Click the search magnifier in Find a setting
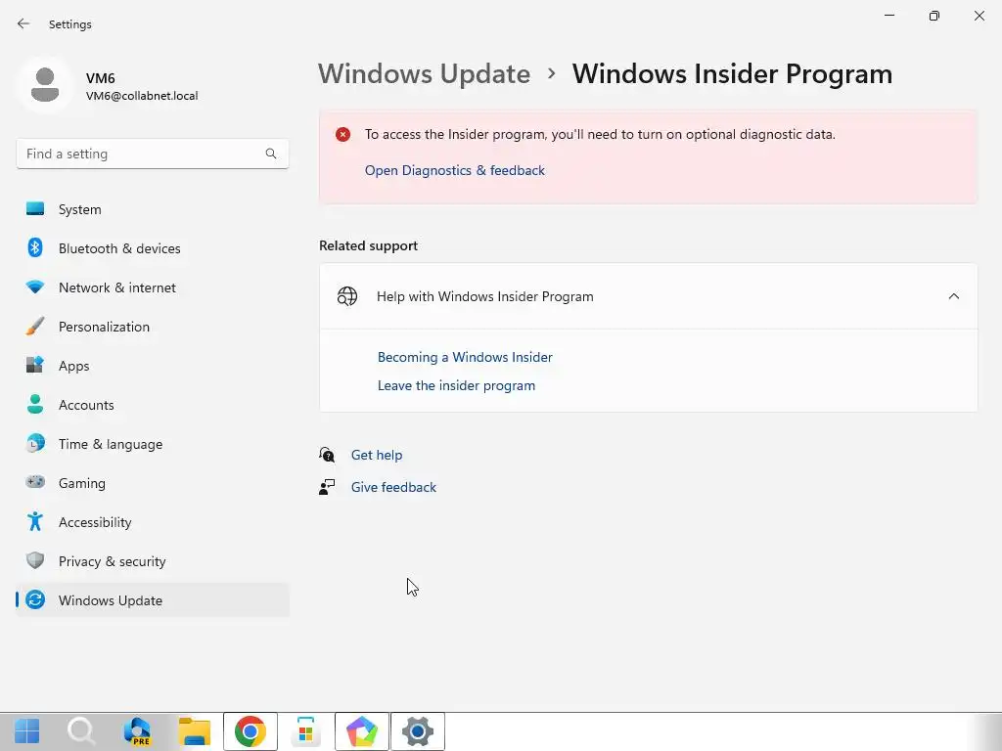Screen dimensions: 1002x751 [x=271, y=154]
